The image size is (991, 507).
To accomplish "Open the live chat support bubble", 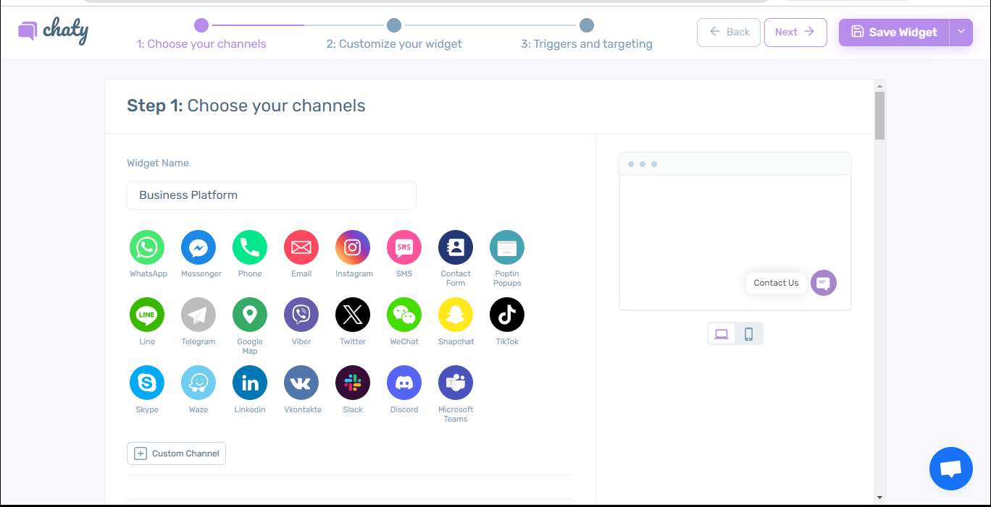I will tap(951, 469).
